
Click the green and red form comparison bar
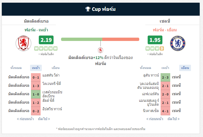coord(100,39)
